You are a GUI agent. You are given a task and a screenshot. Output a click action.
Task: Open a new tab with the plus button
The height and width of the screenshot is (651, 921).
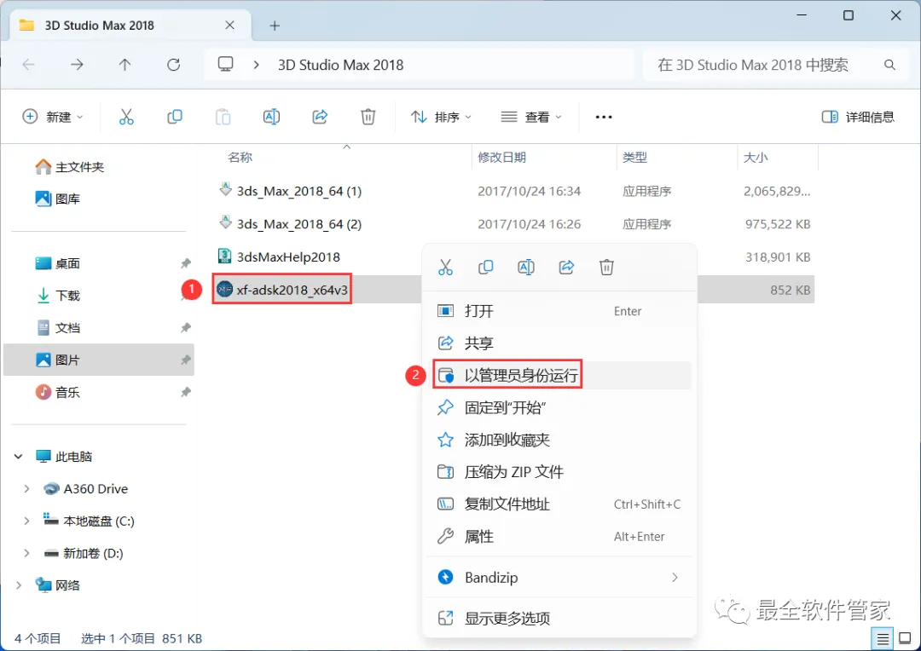275,26
